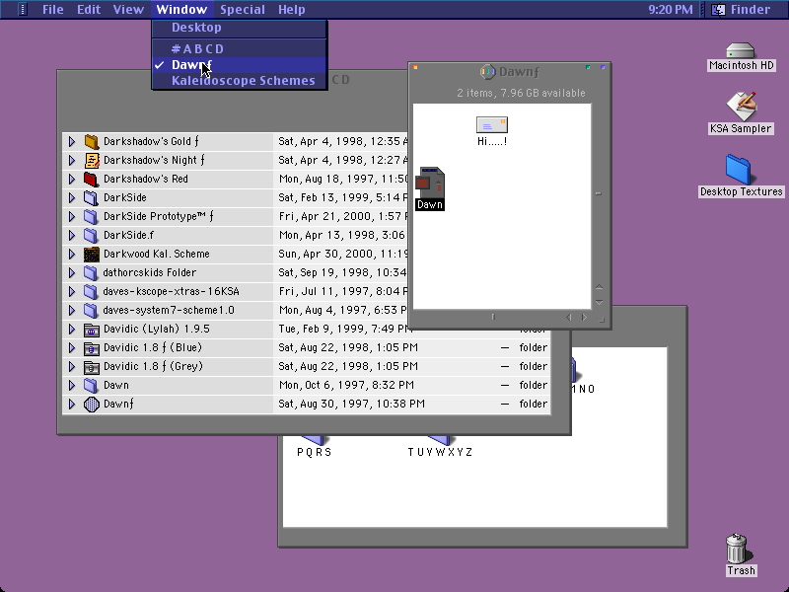Expand the DarkSide row disclosure triangle
The width and height of the screenshot is (789, 592).
(72, 198)
